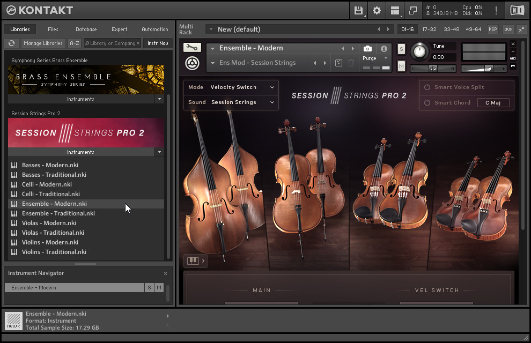This screenshot has width=531, height=343.
Task: Delete snapshot with the trash icon
Action: point(351,63)
